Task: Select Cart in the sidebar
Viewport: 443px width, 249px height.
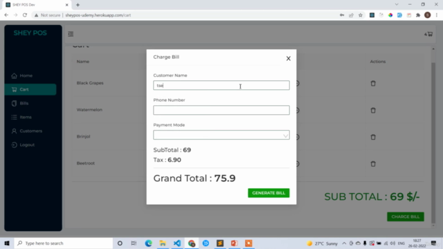Action: tap(30, 89)
